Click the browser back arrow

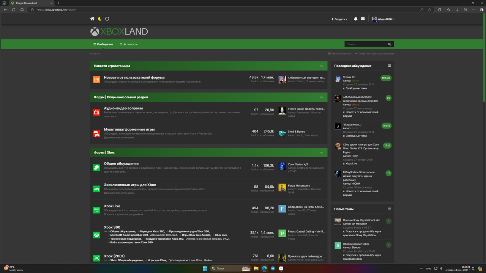(x=5, y=9)
